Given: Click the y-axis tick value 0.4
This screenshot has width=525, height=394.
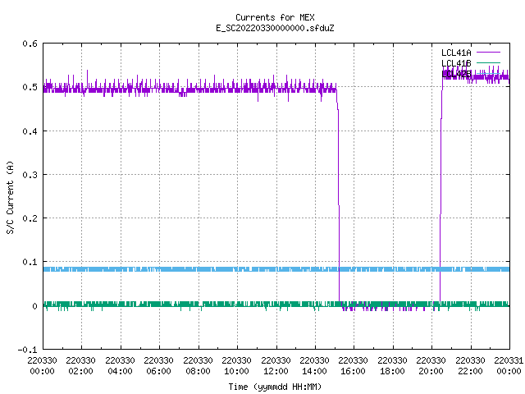Looking at the screenshot, I should tap(30, 131).
